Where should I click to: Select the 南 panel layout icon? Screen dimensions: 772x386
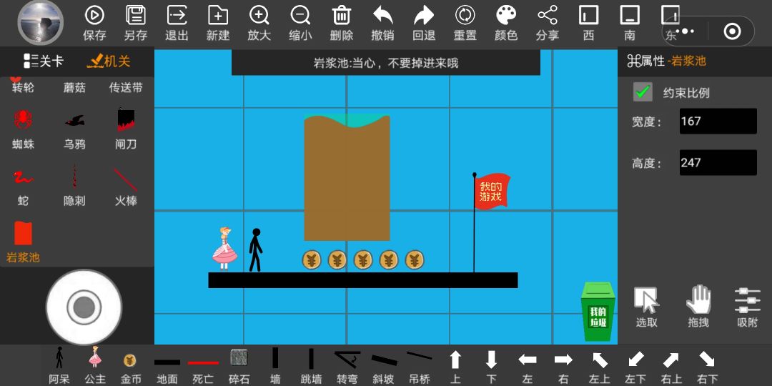pos(630,15)
